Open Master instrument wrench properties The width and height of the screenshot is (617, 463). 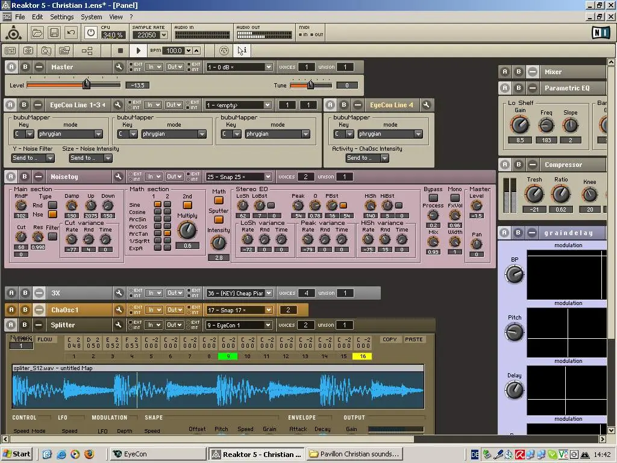tap(119, 67)
